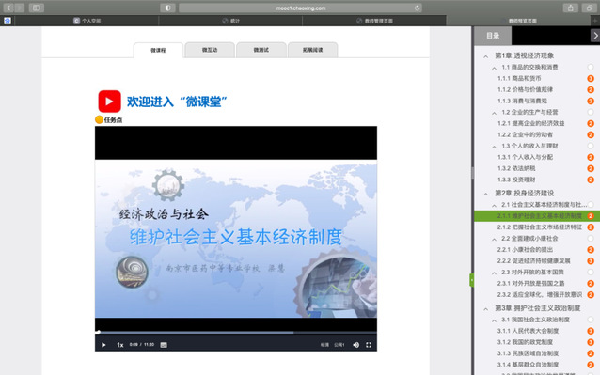Collapse the catalog panel with the arrow
600x375 pixels.
point(595,36)
